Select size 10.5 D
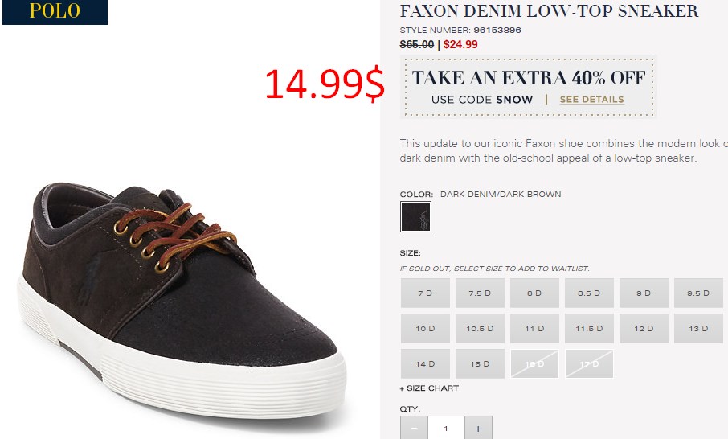Screen dimensions: 728x439 [480, 328]
